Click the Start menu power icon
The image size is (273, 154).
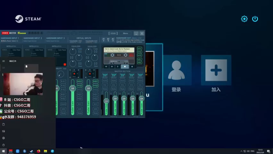coord(3,145)
